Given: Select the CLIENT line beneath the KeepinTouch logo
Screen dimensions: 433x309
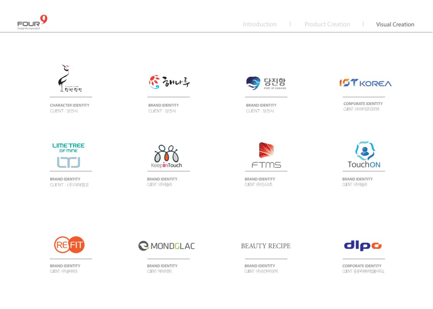Looking at the screenshot, I should [x=159, y=184].
